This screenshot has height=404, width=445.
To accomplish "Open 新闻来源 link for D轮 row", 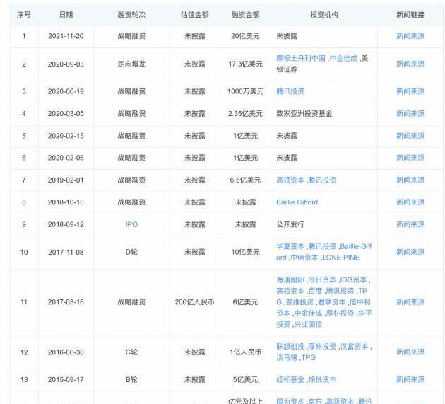I will 410,252.
